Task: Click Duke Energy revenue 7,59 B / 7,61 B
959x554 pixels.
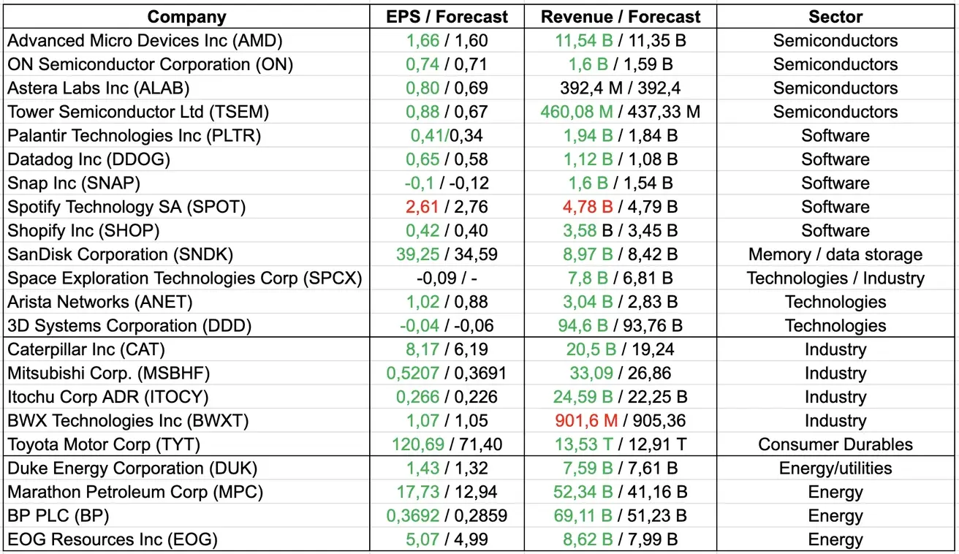Action: (621, 468)
